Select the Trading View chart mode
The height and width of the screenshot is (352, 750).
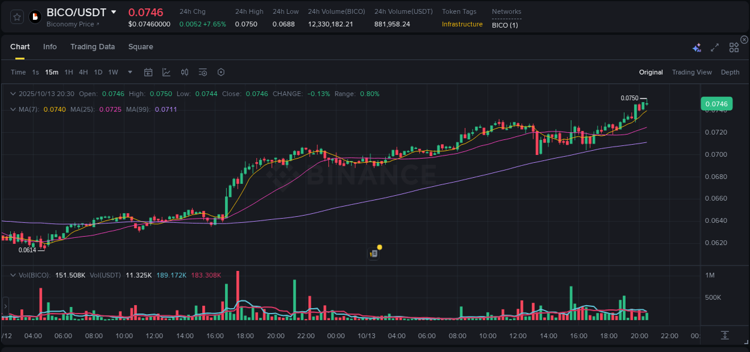tap(692, 72)
